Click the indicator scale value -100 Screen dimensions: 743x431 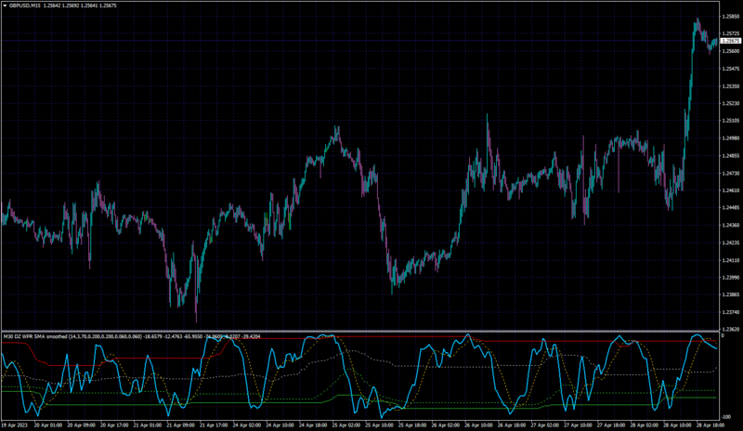click(725, 417)
